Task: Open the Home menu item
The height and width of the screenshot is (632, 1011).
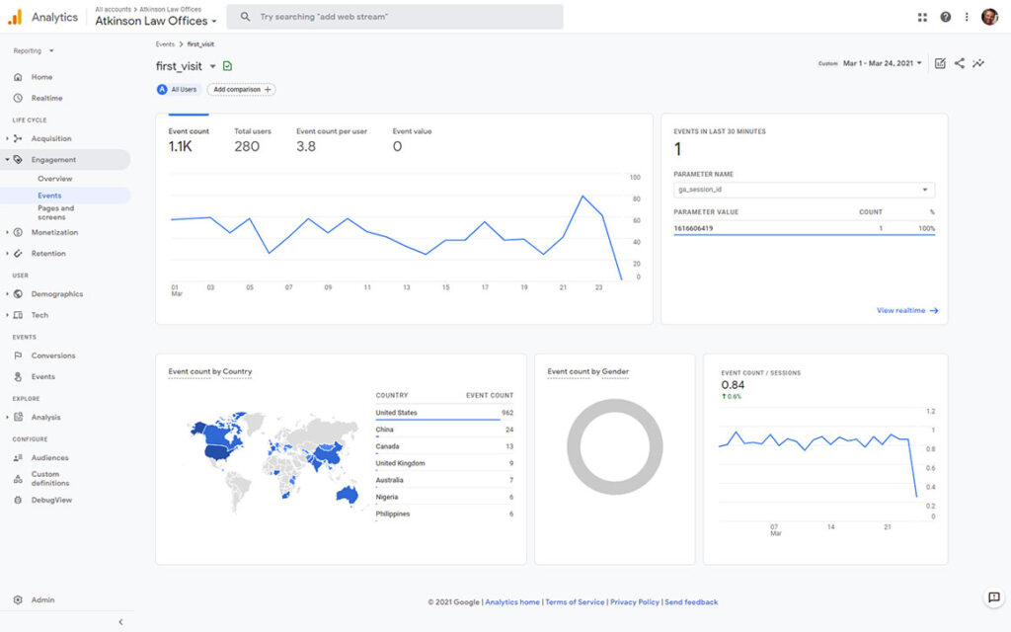Action: (41, 77)
